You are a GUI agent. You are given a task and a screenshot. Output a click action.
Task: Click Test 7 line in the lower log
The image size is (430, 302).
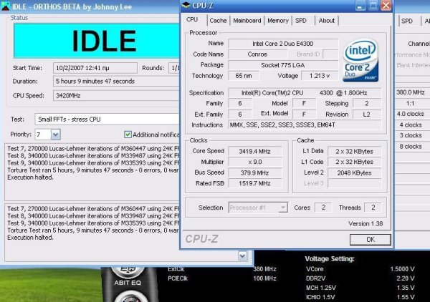pyautogui.click(x=93, y=209)
